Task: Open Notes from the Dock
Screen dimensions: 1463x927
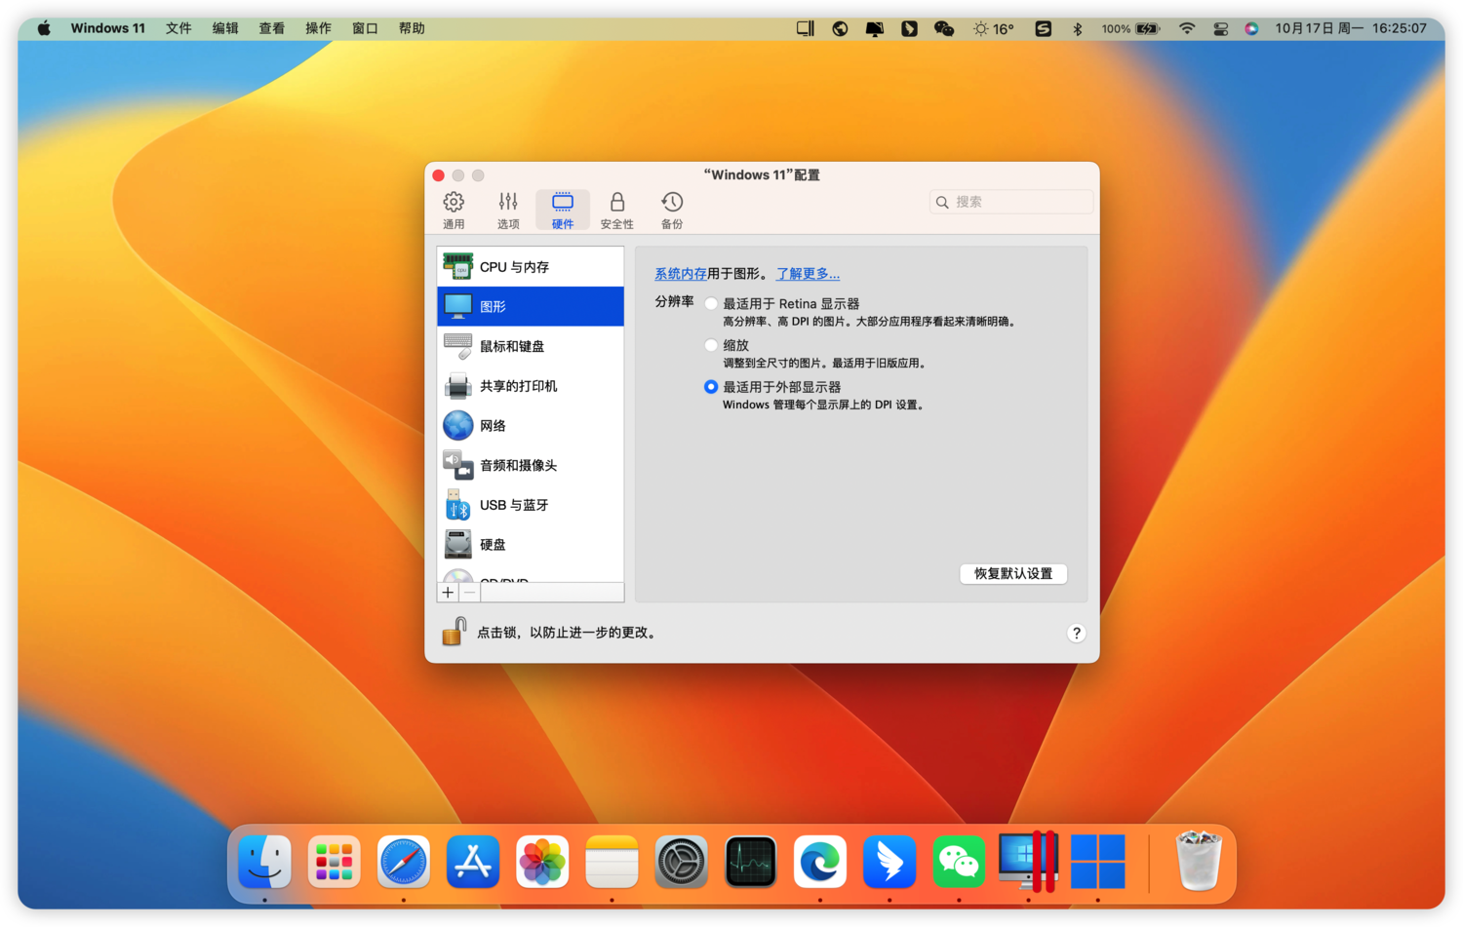Action: (612, 862)
